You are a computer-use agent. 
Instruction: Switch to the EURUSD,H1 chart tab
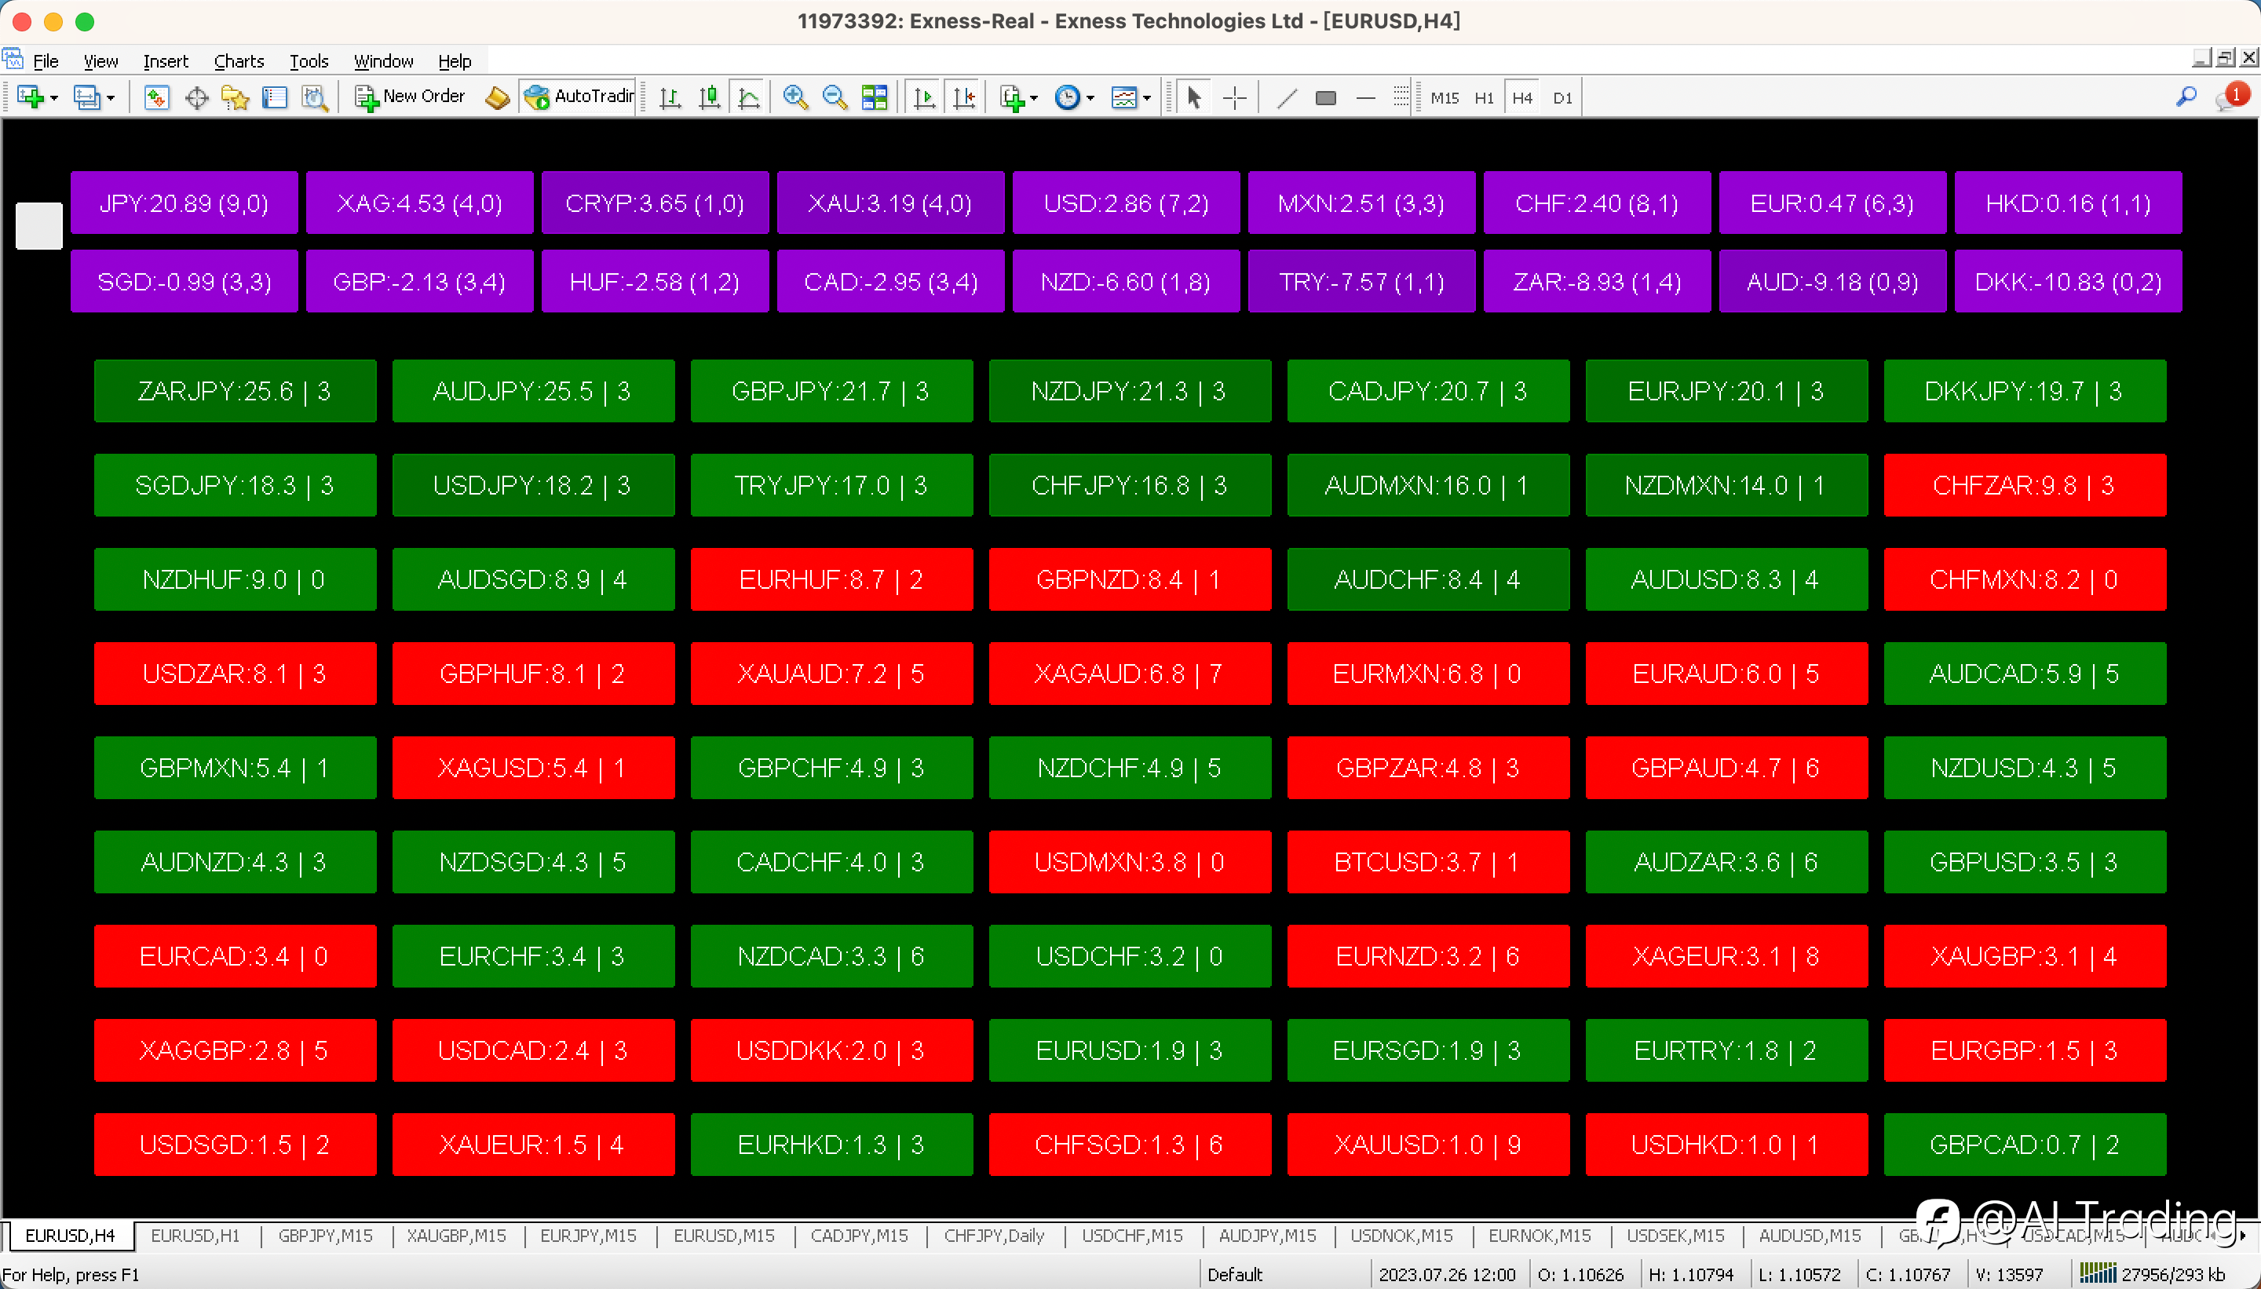click(195, 1235)
